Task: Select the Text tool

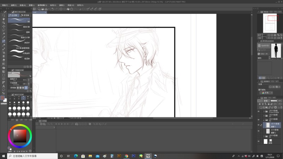Action: tap(4, 86)
